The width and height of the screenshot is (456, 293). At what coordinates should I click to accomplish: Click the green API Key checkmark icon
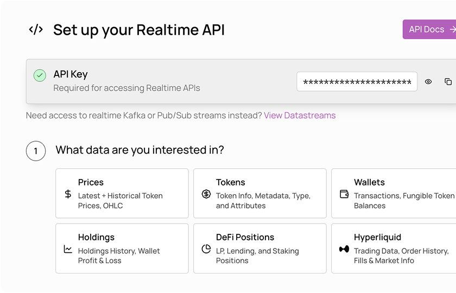point(40,75)
